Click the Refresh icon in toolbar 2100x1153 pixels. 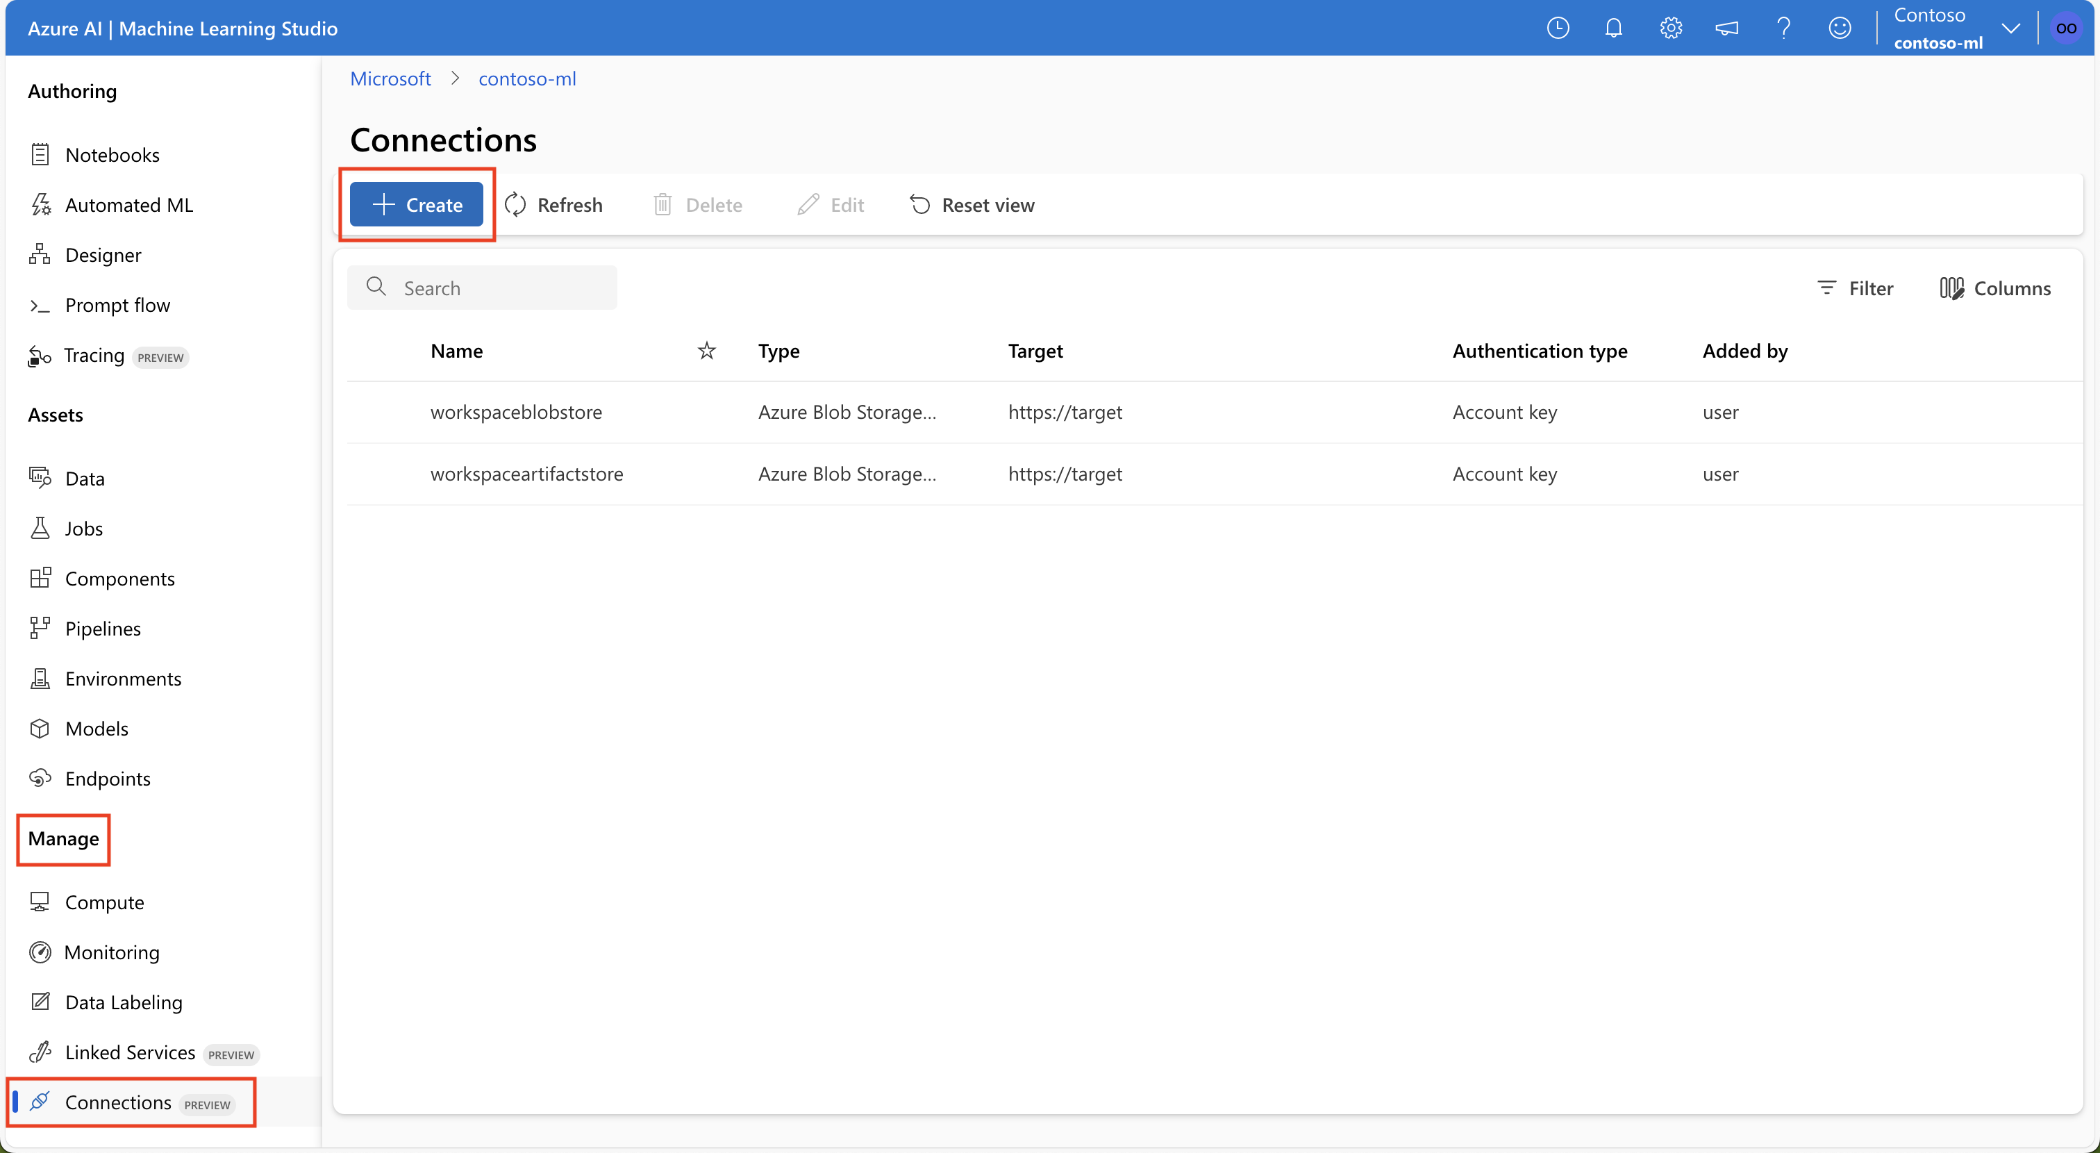click(515, 204)
